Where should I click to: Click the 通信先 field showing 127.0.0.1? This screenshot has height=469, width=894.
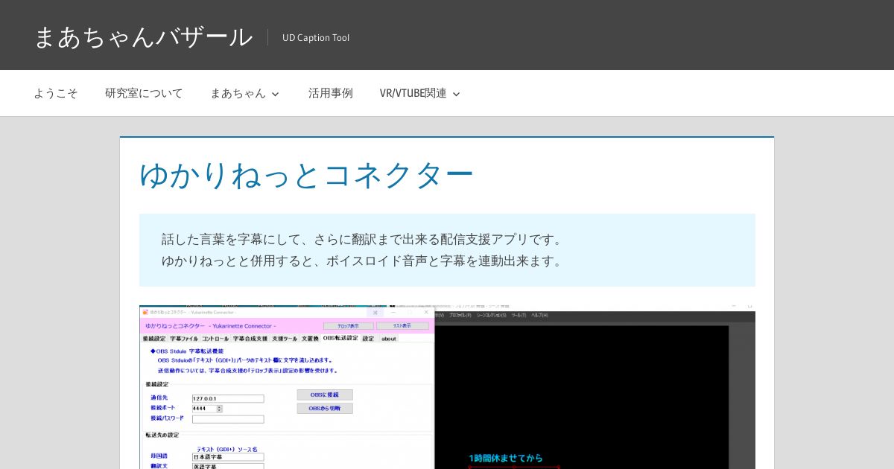coord(228,398)
